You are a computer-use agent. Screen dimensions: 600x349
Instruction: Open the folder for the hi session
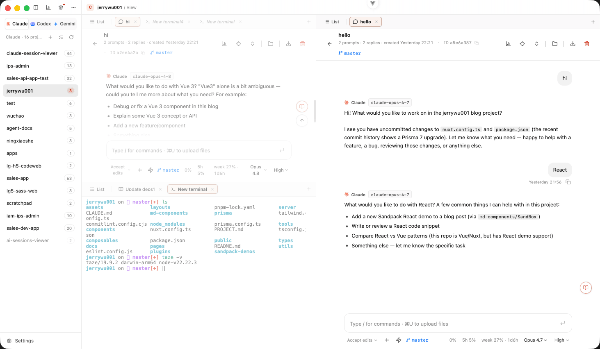click(271, 44)
